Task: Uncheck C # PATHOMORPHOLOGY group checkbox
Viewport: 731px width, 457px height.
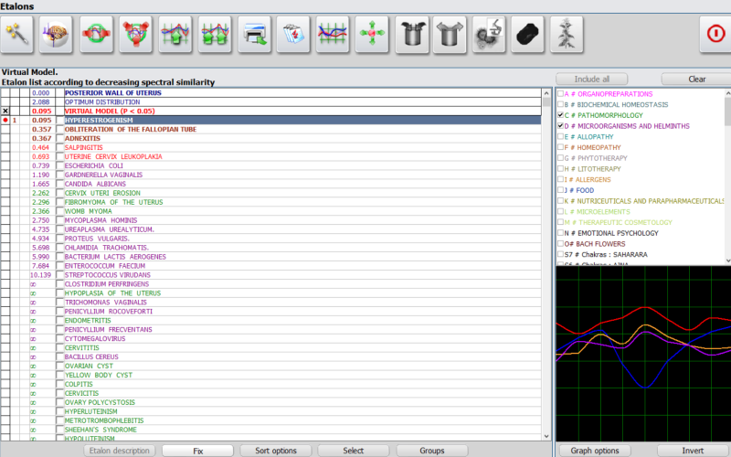Action: [x=561, y=116]
